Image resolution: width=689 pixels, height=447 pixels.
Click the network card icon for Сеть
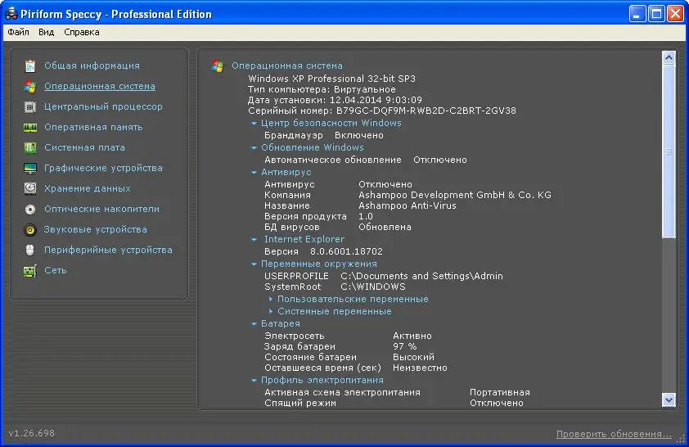point(30,271)
